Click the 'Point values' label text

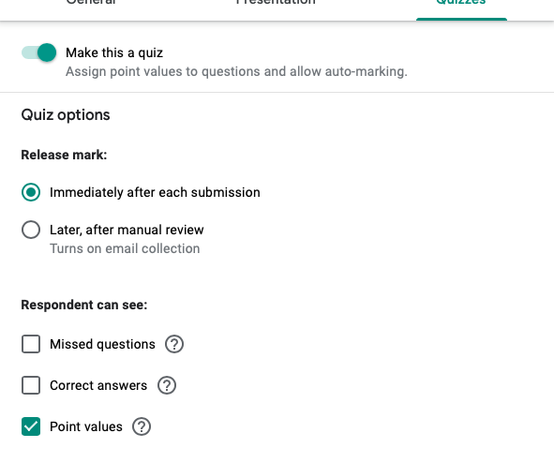86,426
